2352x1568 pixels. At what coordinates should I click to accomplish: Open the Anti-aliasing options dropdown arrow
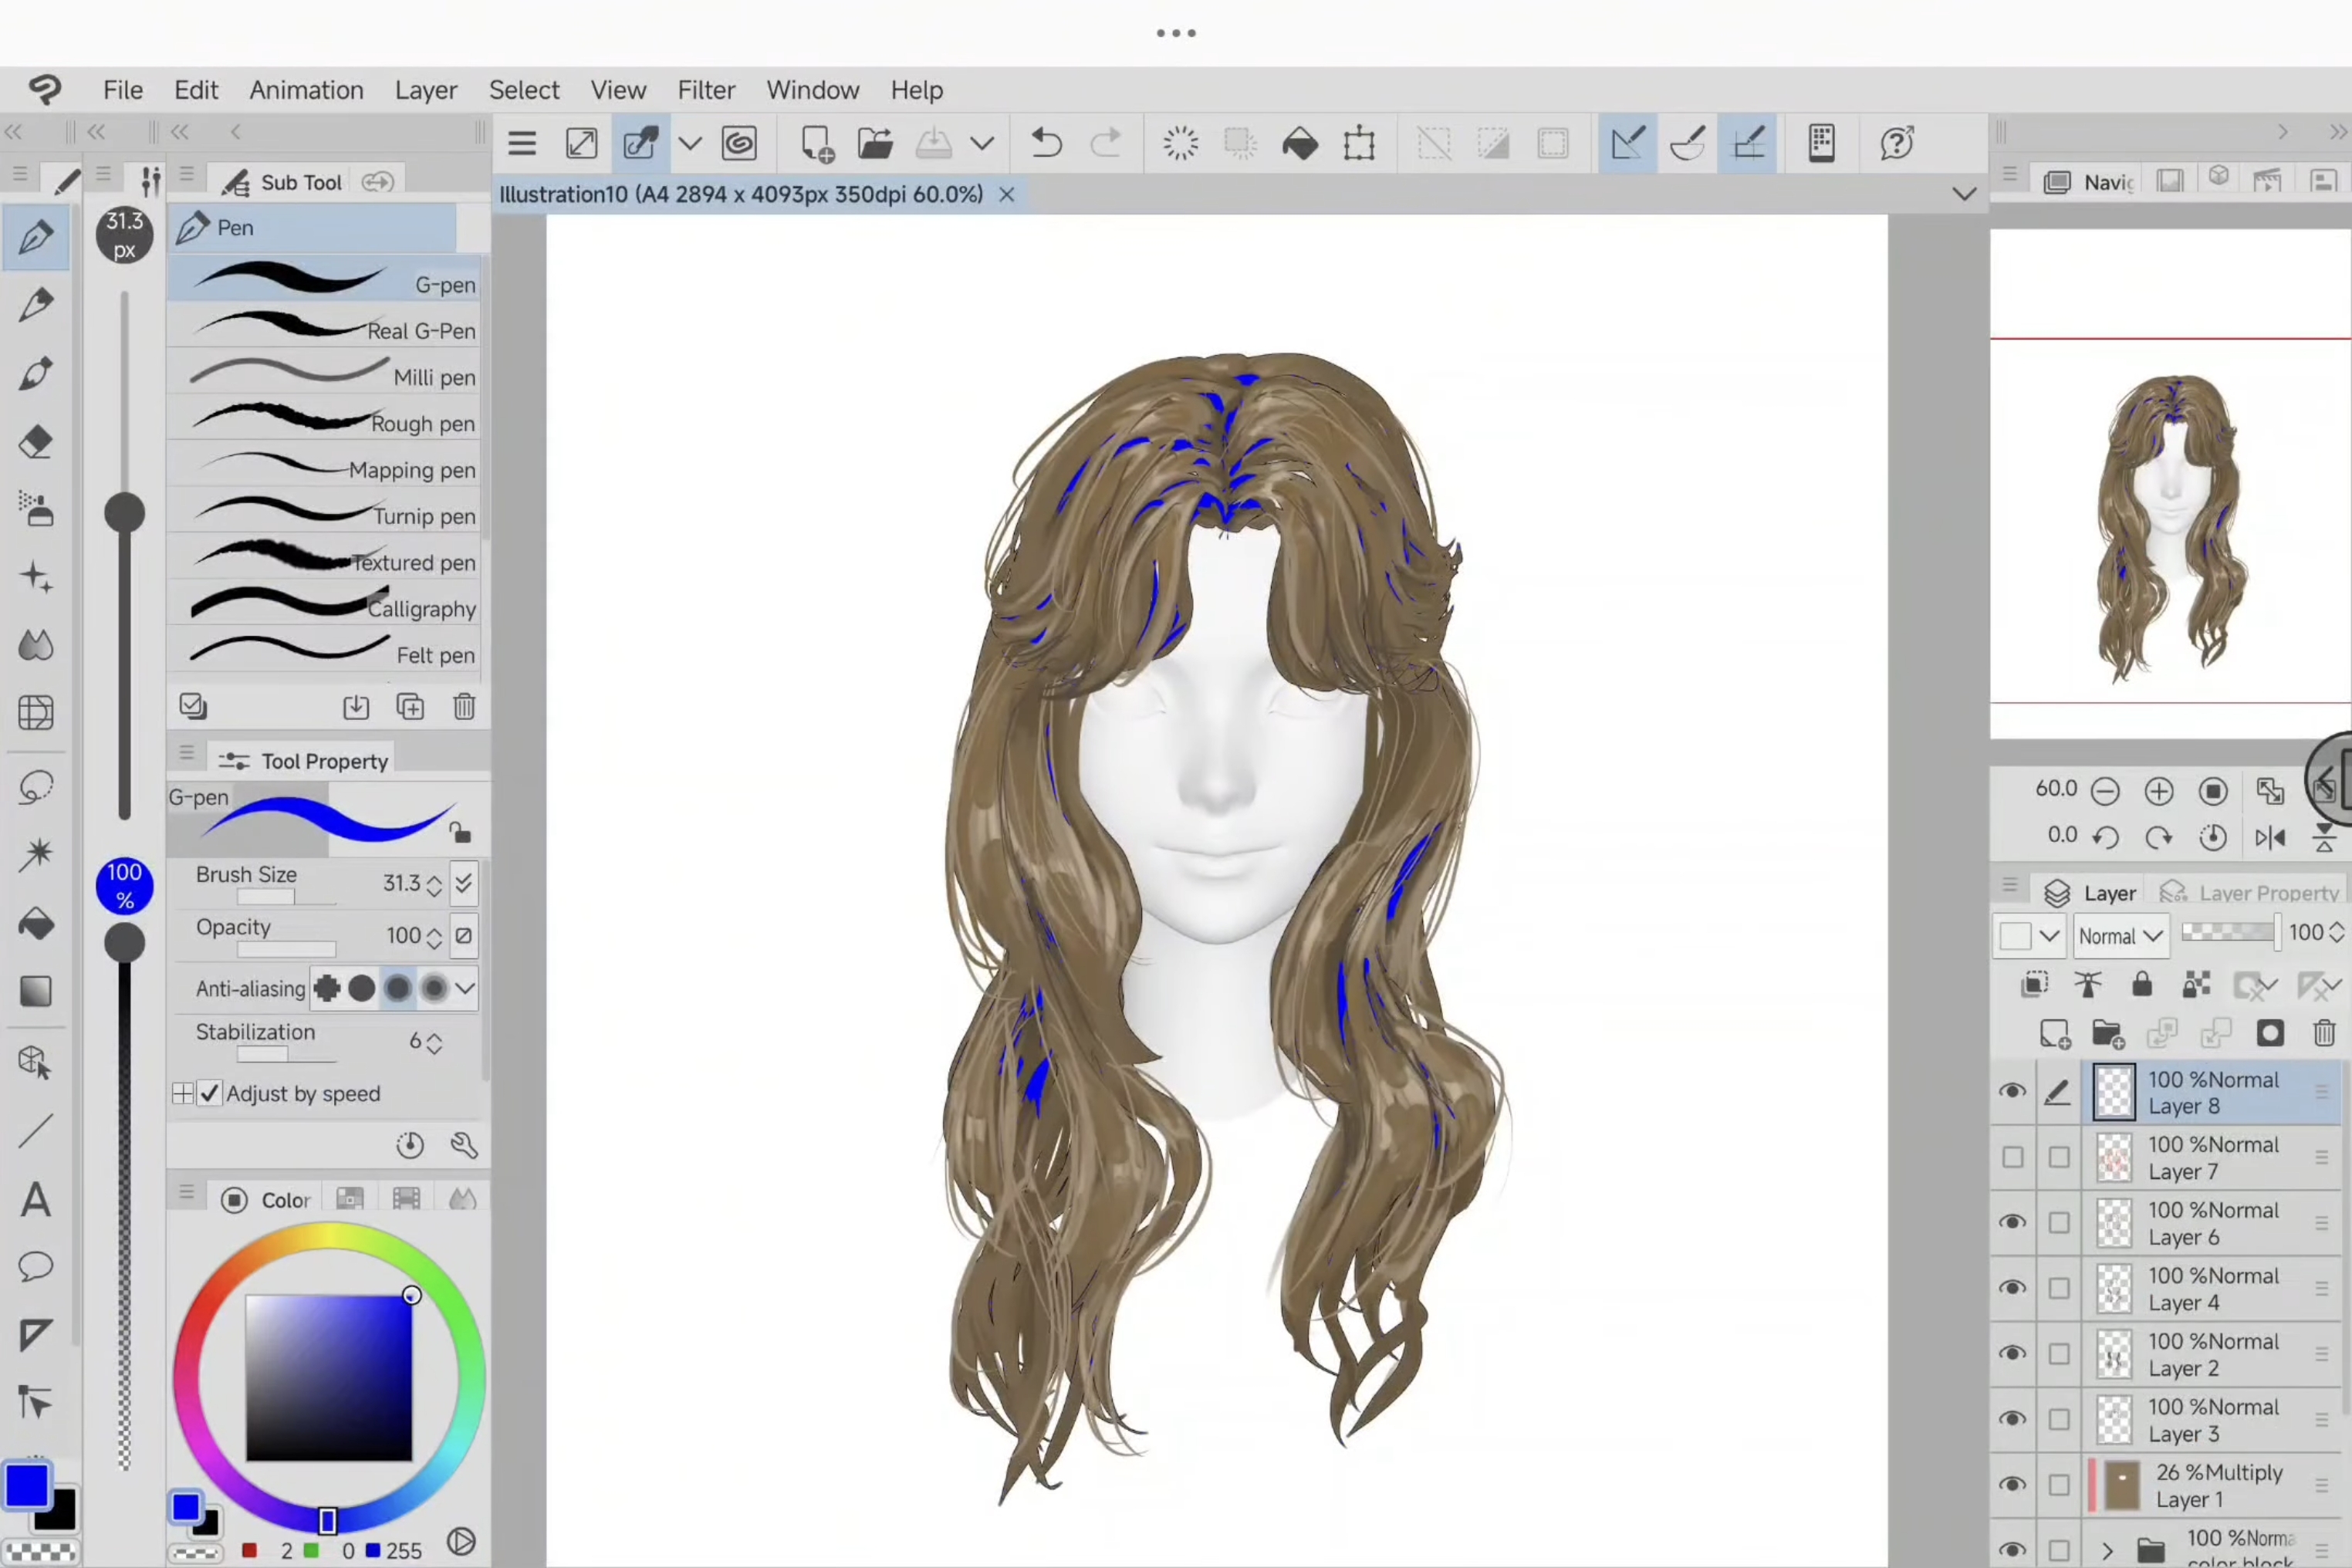465,988
